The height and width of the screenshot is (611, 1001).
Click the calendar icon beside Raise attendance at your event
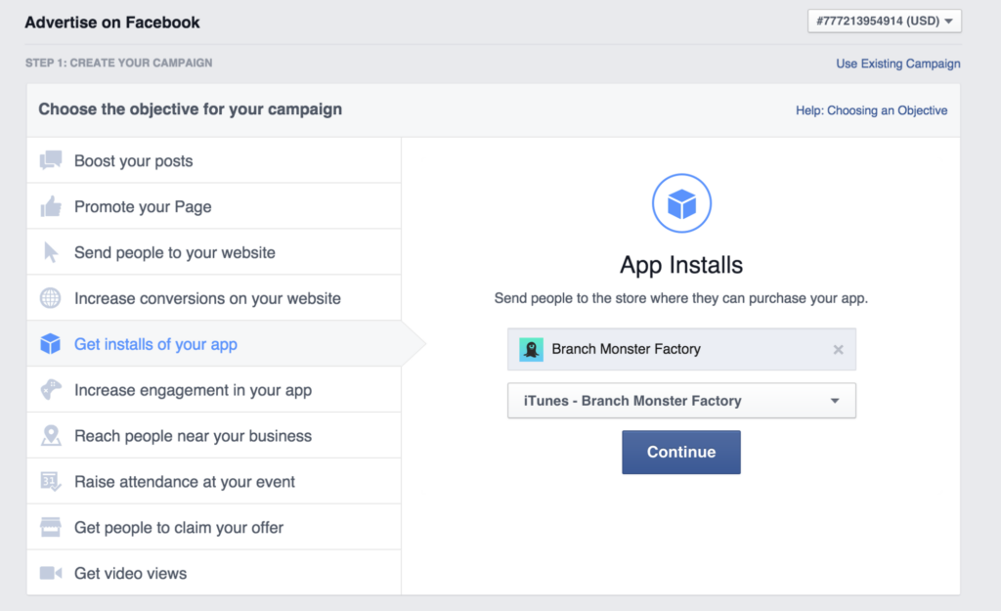click(x=51, y=480)
